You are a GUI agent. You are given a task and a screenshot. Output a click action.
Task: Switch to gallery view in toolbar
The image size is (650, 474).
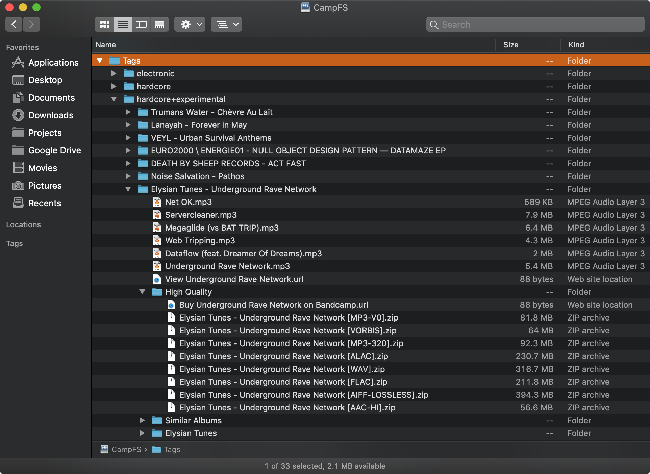159,24
